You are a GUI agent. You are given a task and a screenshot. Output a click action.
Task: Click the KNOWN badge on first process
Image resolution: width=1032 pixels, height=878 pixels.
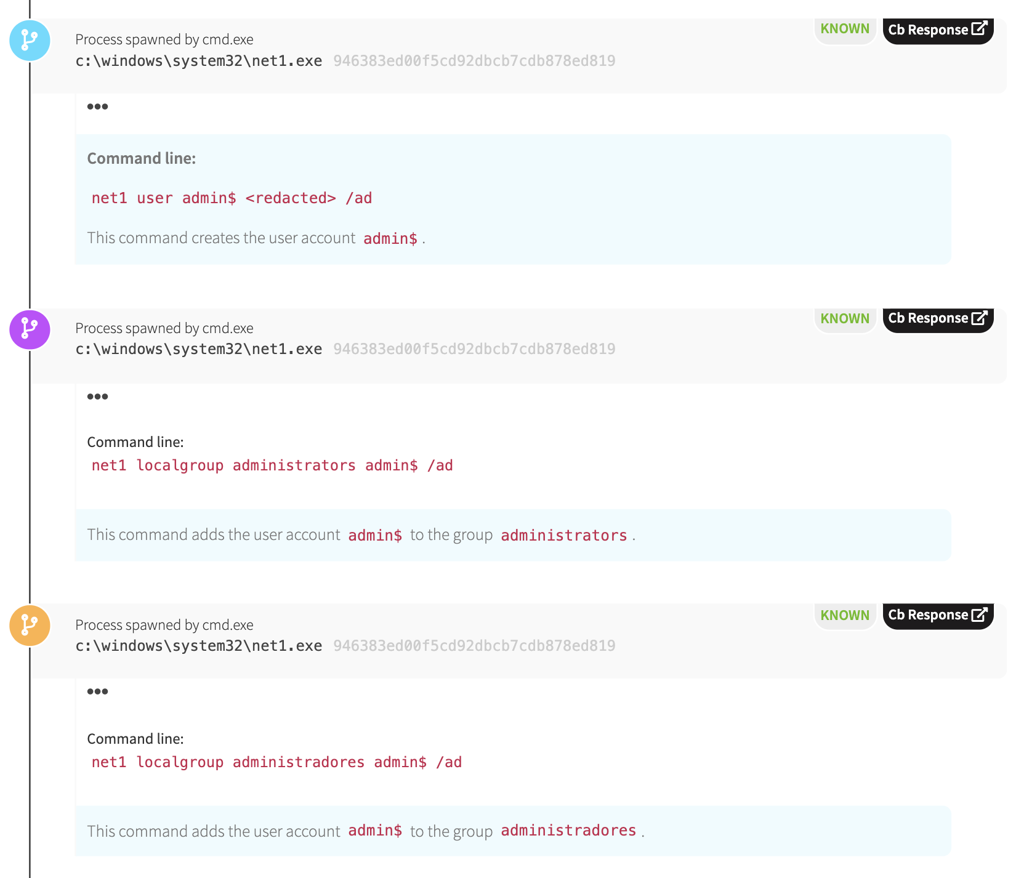[x=845, y=29]
